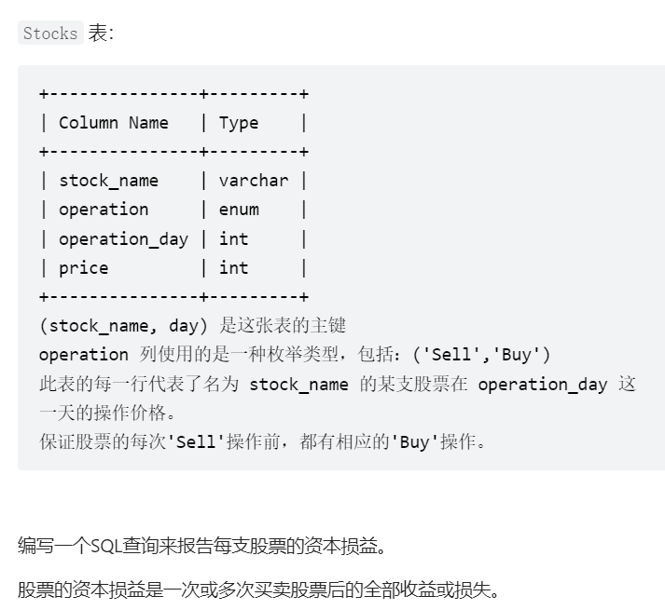
Task: Click the "int" type beside operation_day
Action: 233,239
